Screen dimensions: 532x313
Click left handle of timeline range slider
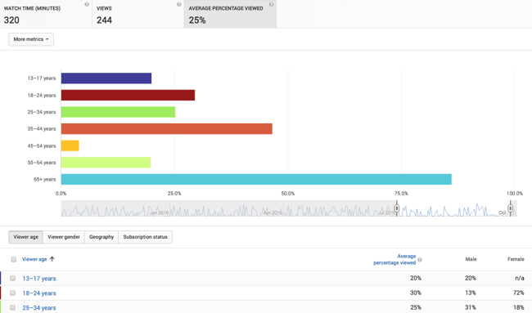(x=397, y=208)
